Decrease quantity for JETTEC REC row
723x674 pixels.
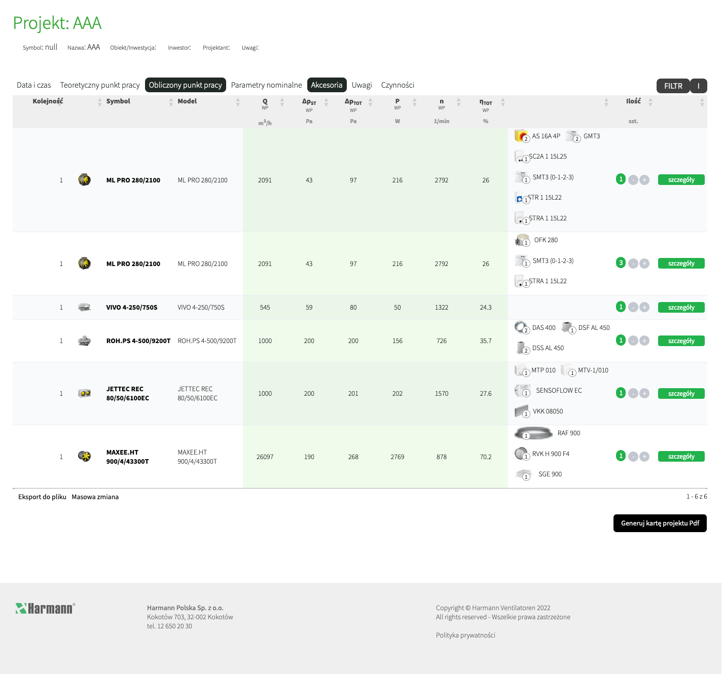(633, 393)
